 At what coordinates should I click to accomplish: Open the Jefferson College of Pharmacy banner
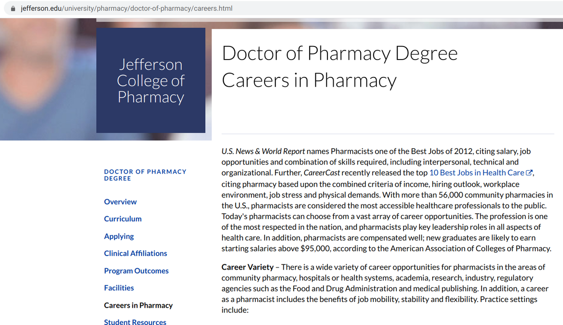(x=151, y=80)
